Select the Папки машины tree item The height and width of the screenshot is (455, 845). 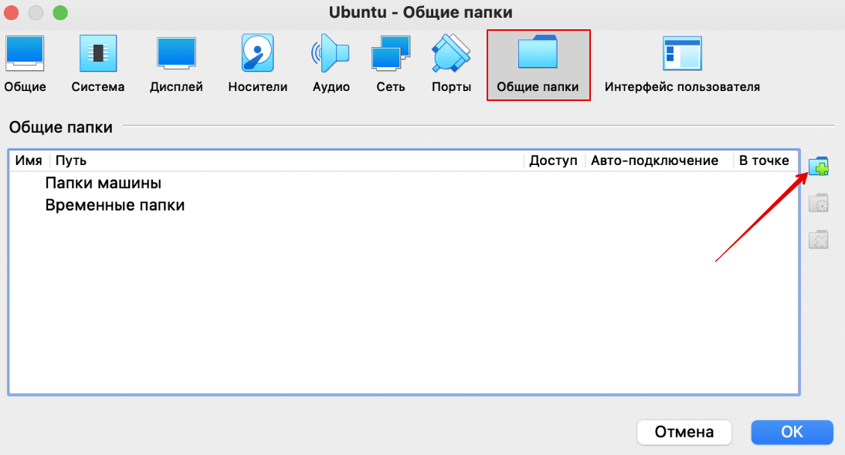[103, 184]
